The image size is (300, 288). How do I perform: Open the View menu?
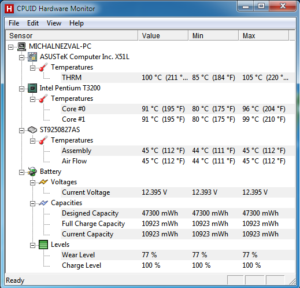pos(54,23)
